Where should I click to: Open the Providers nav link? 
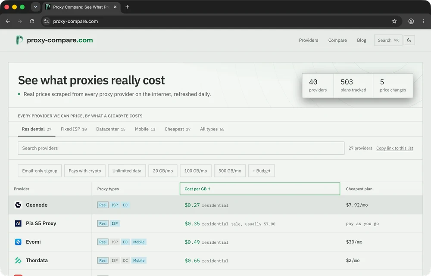point(309,40)
